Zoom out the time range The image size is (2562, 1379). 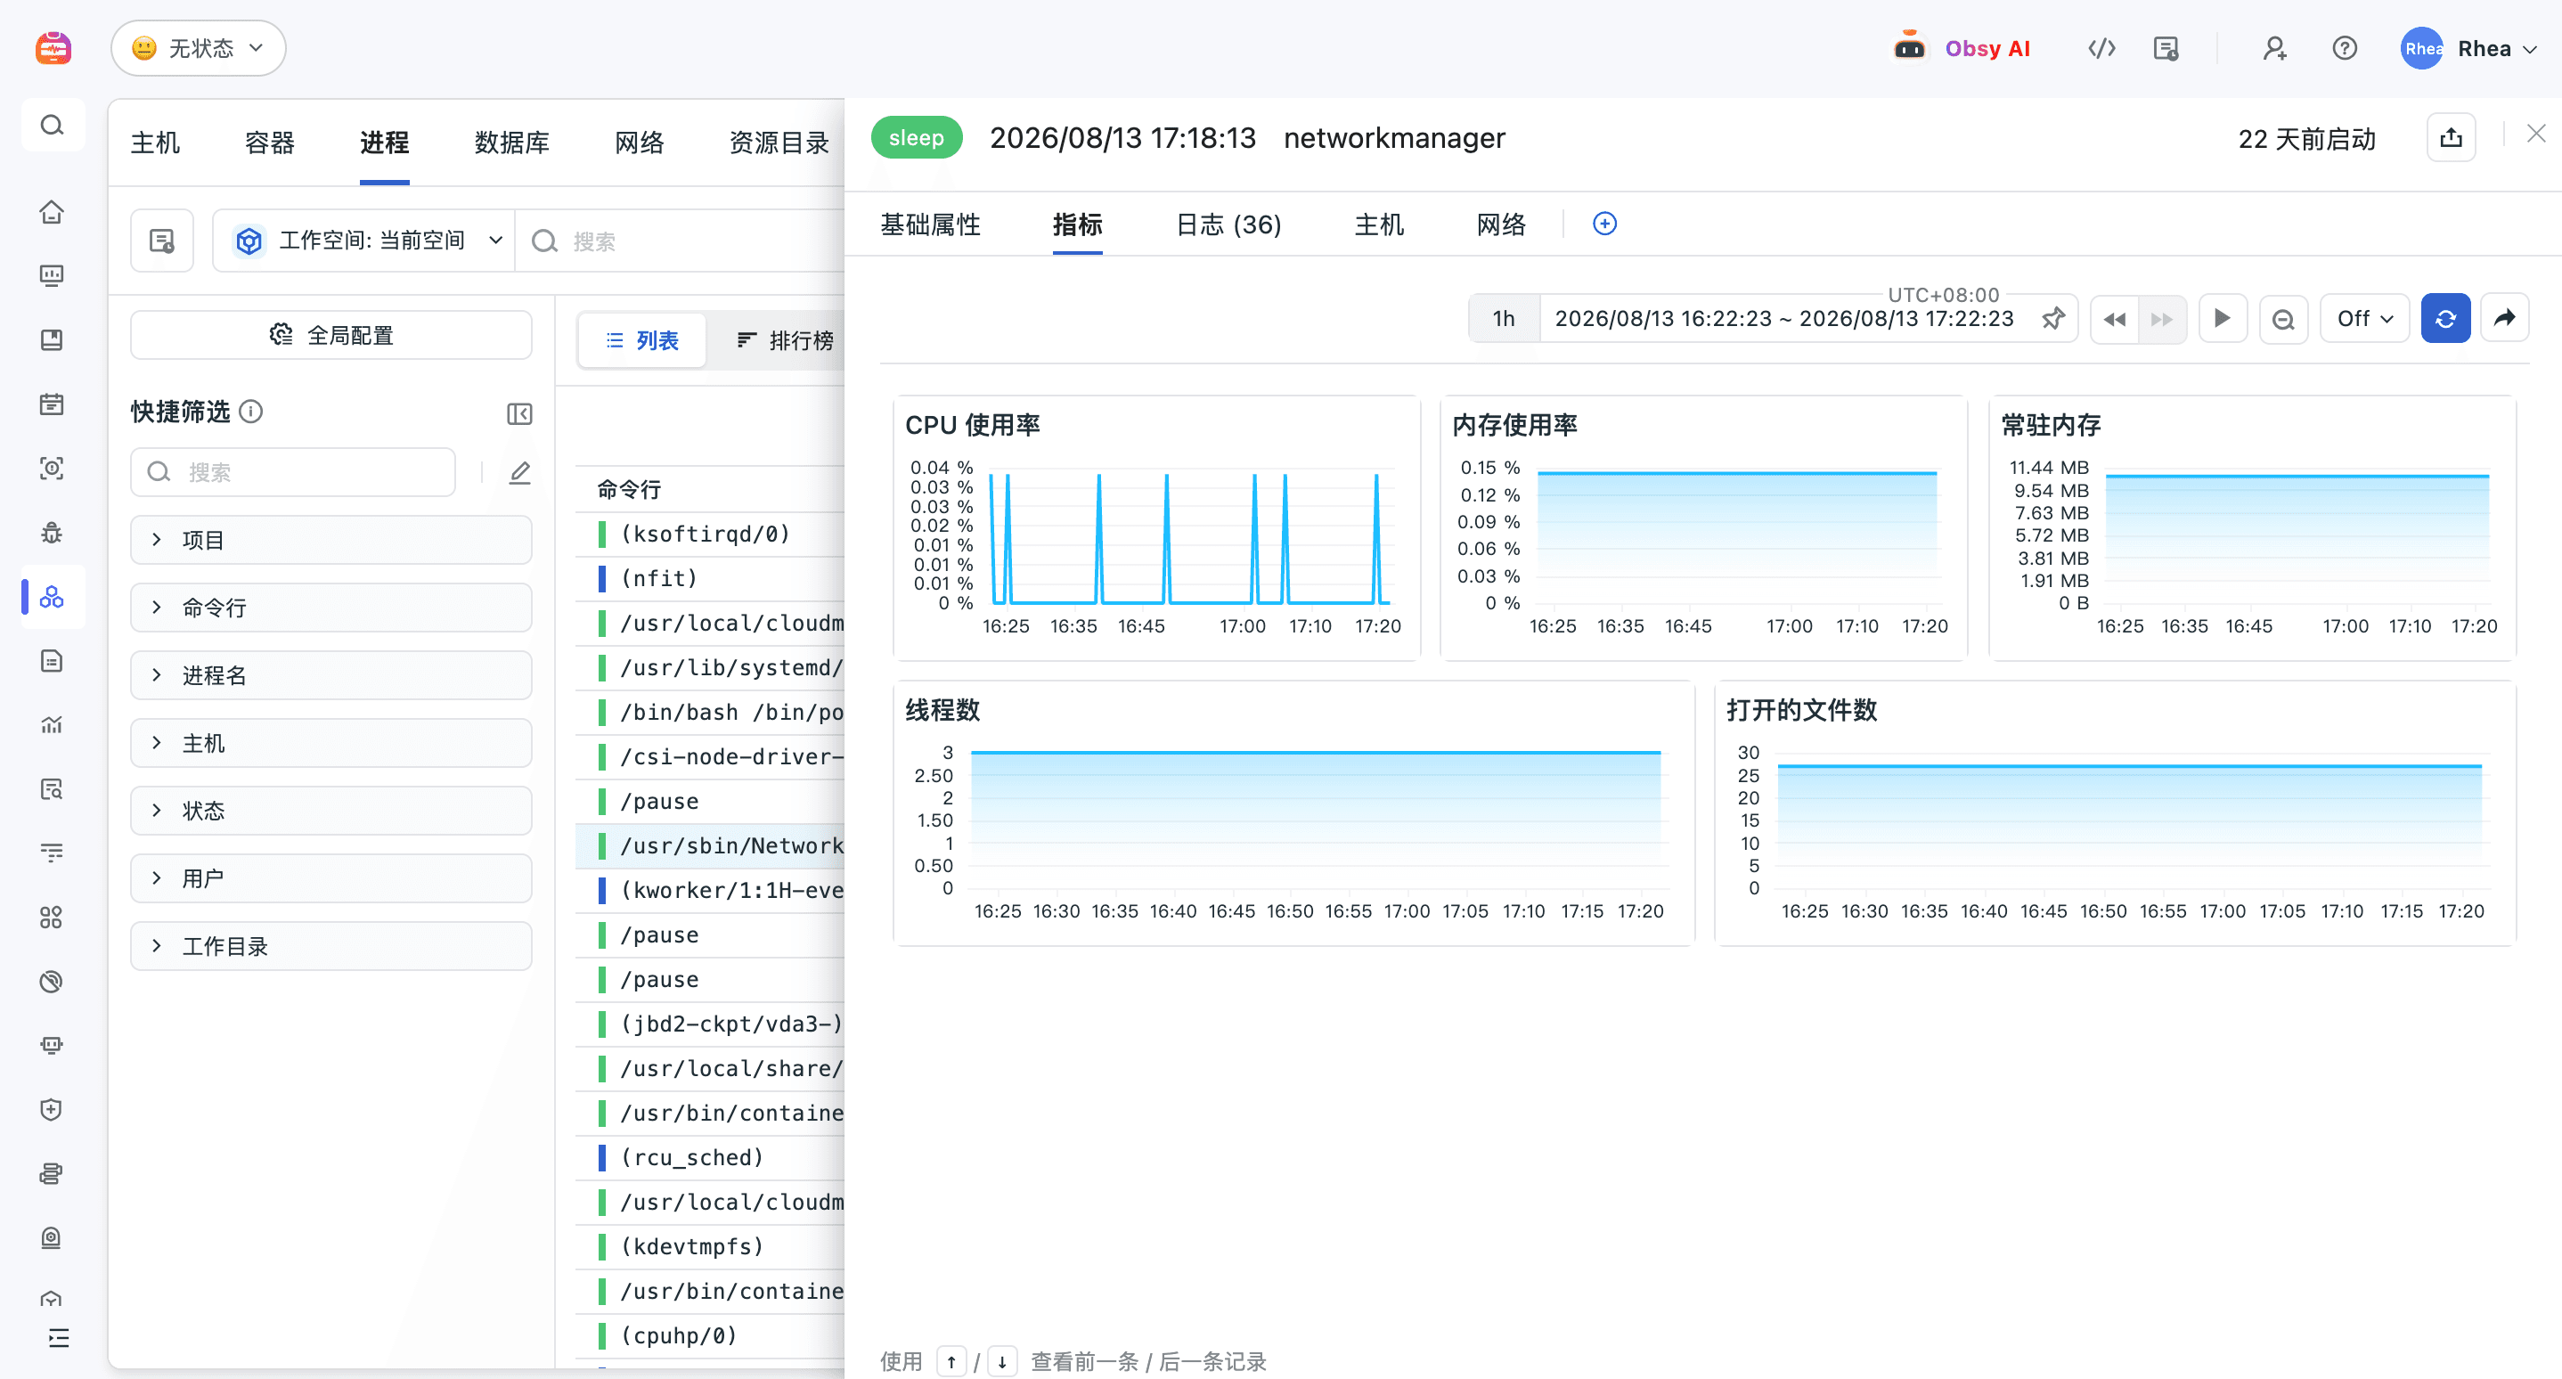(x=2282, y=318)
